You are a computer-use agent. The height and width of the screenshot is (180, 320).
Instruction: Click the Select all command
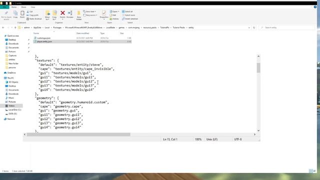click(x=127, y=11)
